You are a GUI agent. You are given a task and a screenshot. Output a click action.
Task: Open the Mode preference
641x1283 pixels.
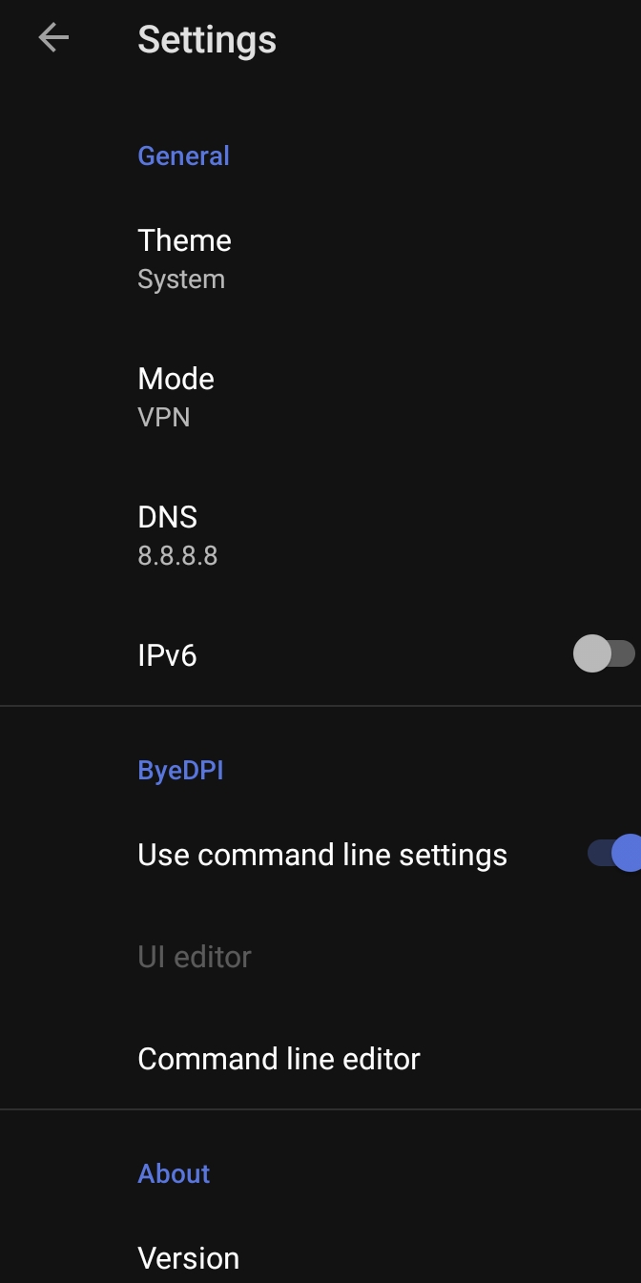click(320, 397)
